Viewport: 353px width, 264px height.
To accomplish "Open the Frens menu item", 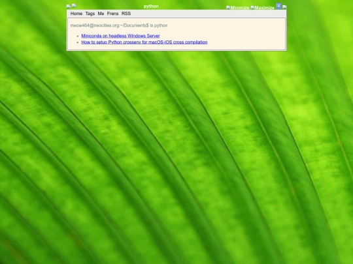I will tap(112, 14).
